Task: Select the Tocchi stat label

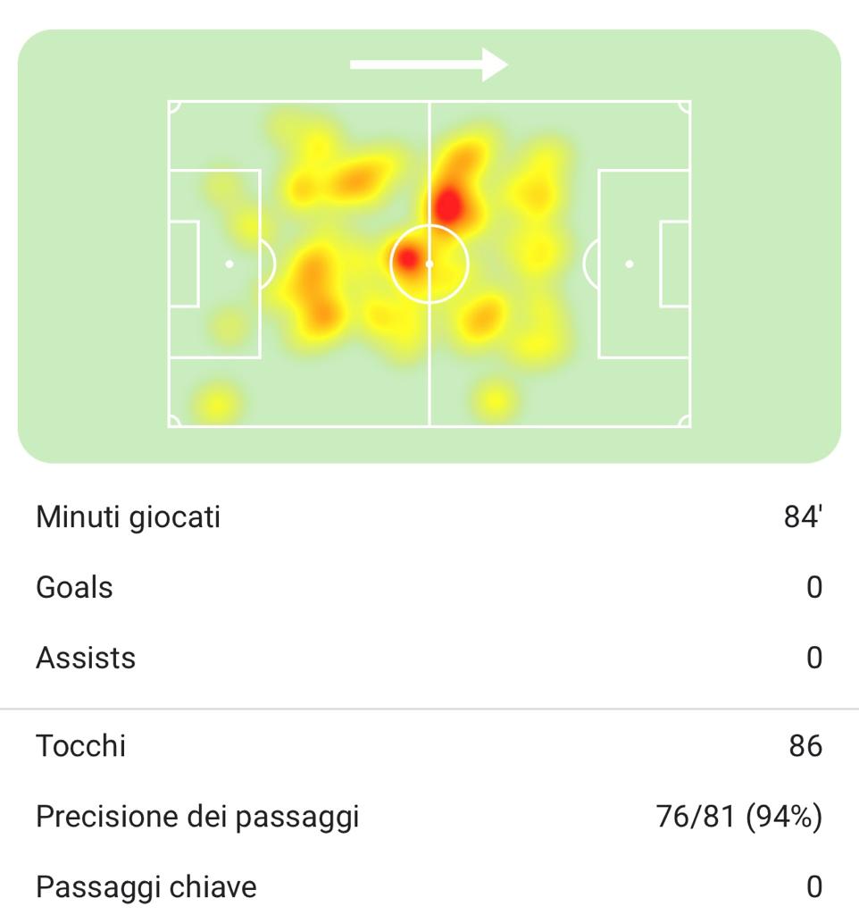Action: 81,745
